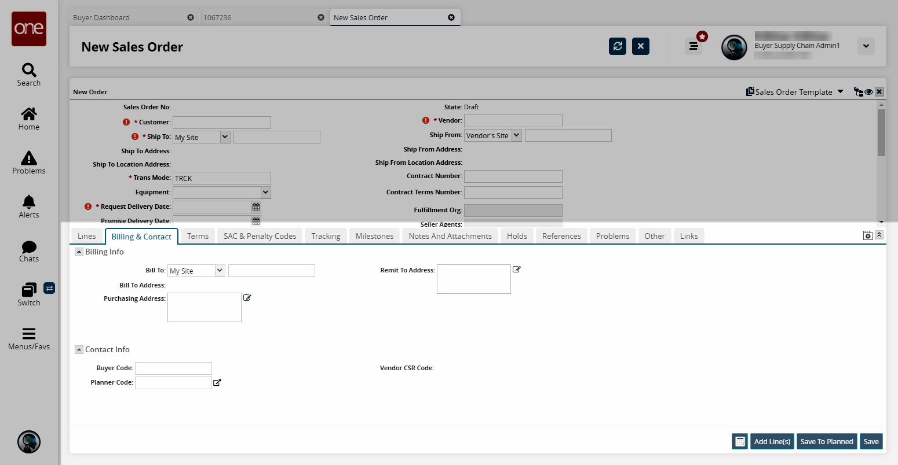Open SAC & Penalty Codes tab

pyautogui.click(x=260, y=236)
